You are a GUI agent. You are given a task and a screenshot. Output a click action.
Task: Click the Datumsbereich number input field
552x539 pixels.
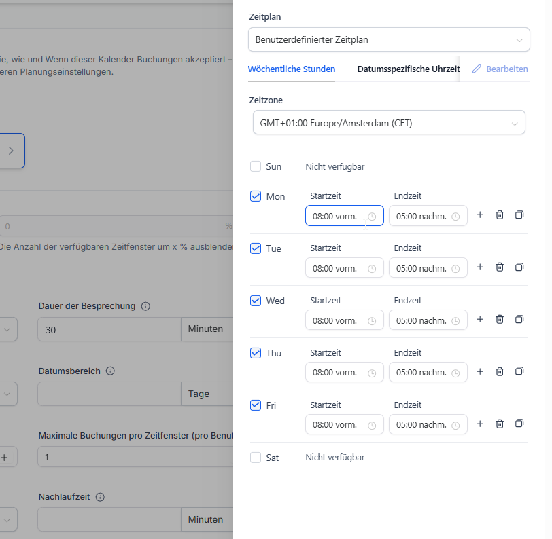point(109,394)
